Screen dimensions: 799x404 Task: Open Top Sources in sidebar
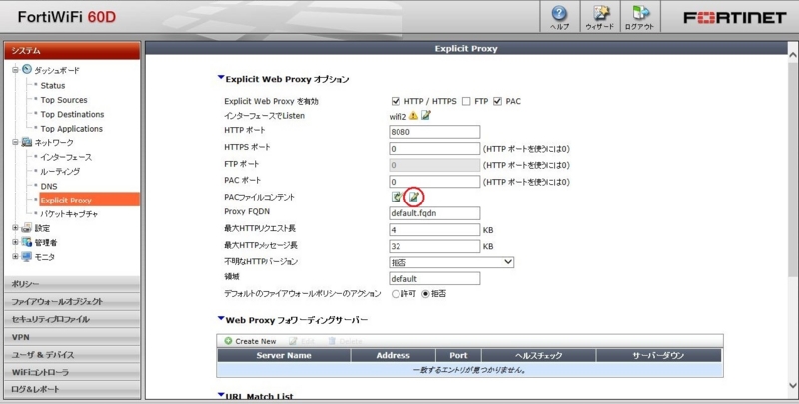pyautogui.click(x=64, y=100)
